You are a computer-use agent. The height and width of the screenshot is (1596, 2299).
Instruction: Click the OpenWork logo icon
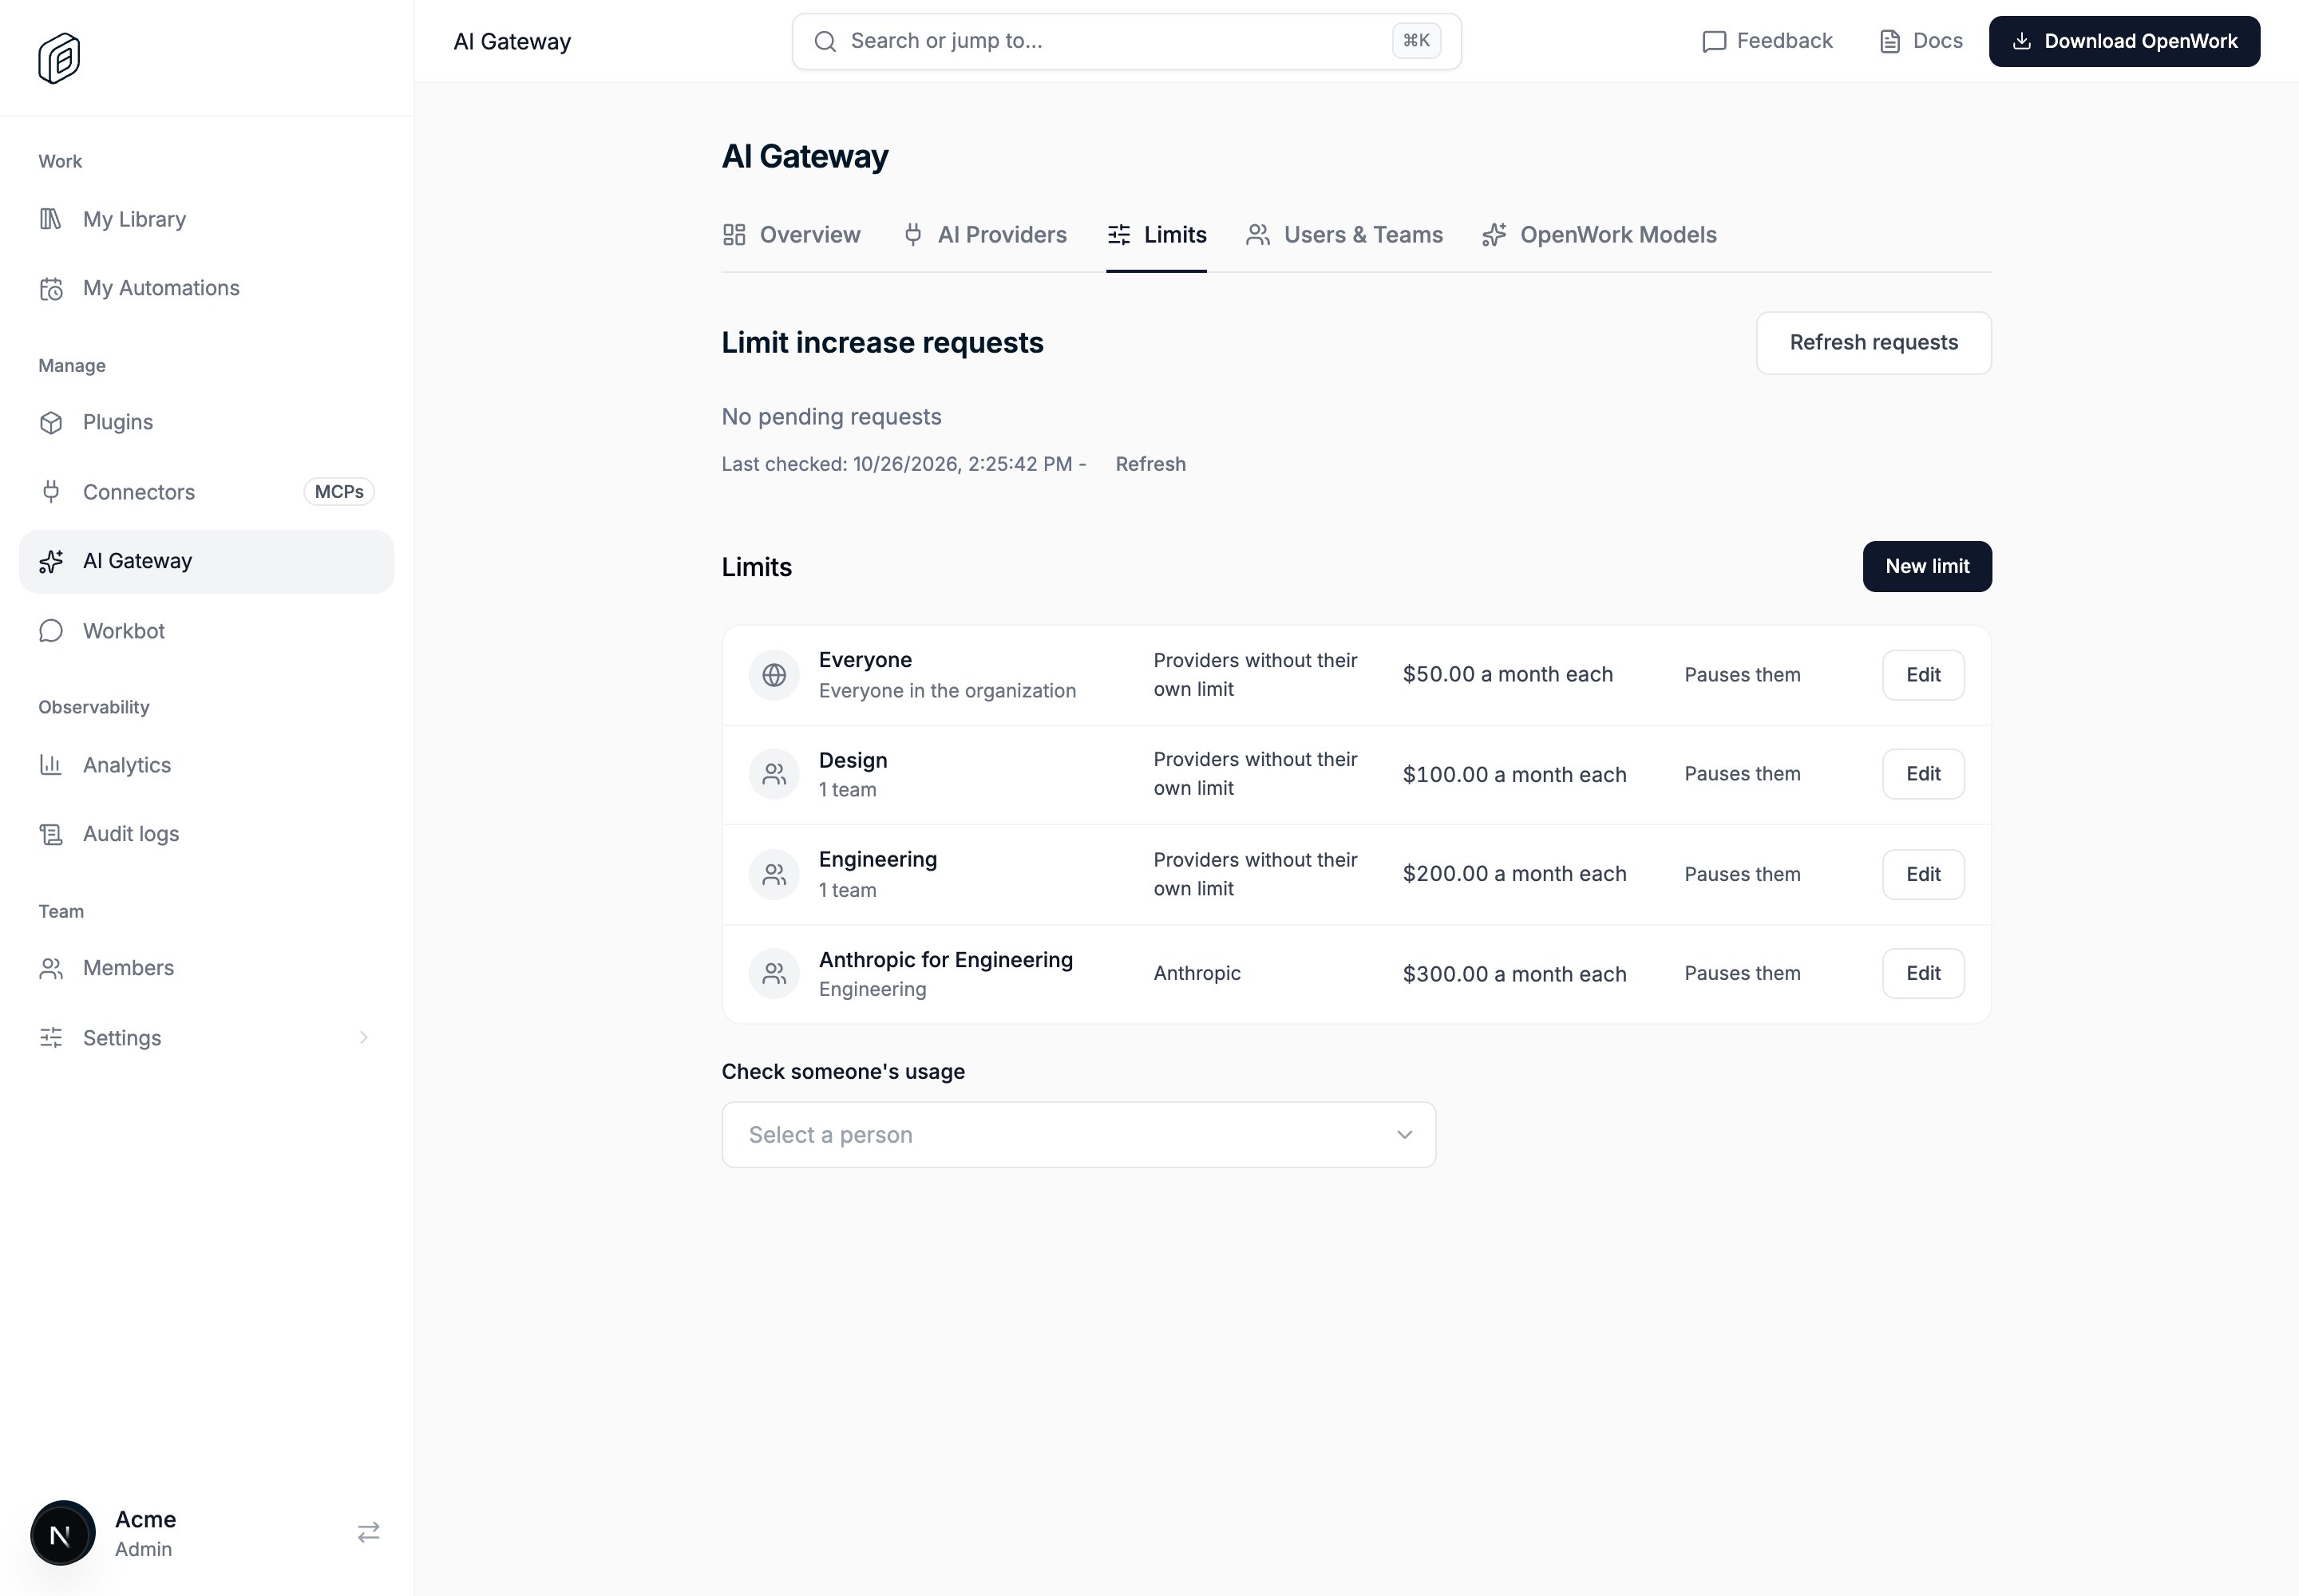(x=59, y=58)
